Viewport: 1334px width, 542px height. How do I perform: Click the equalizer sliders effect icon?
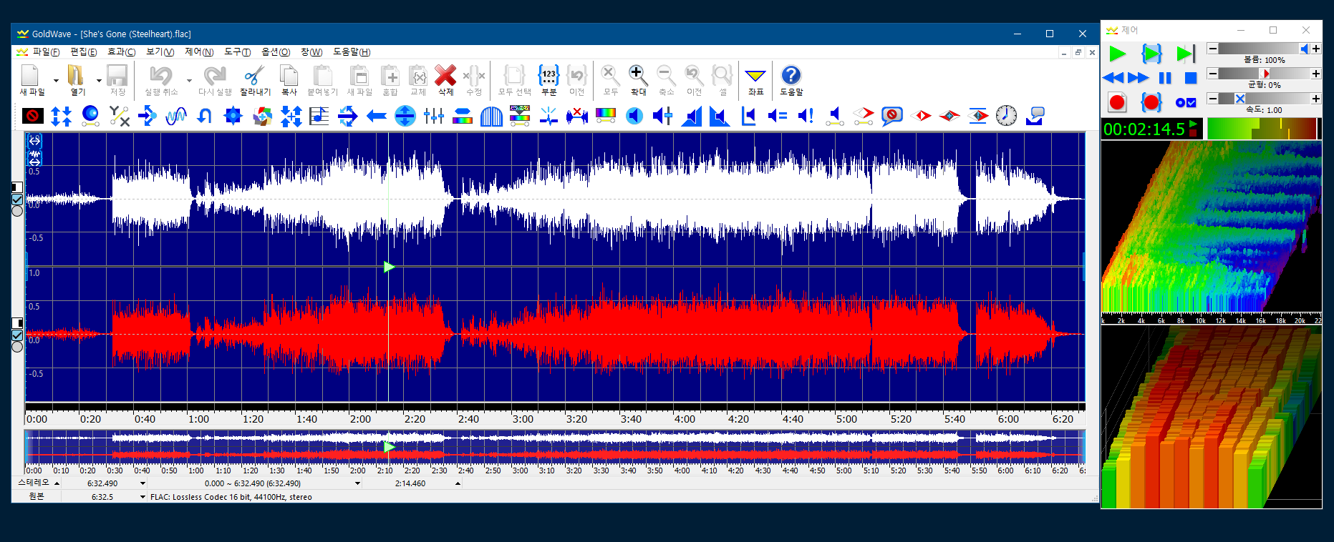click(x=434, y=116)
